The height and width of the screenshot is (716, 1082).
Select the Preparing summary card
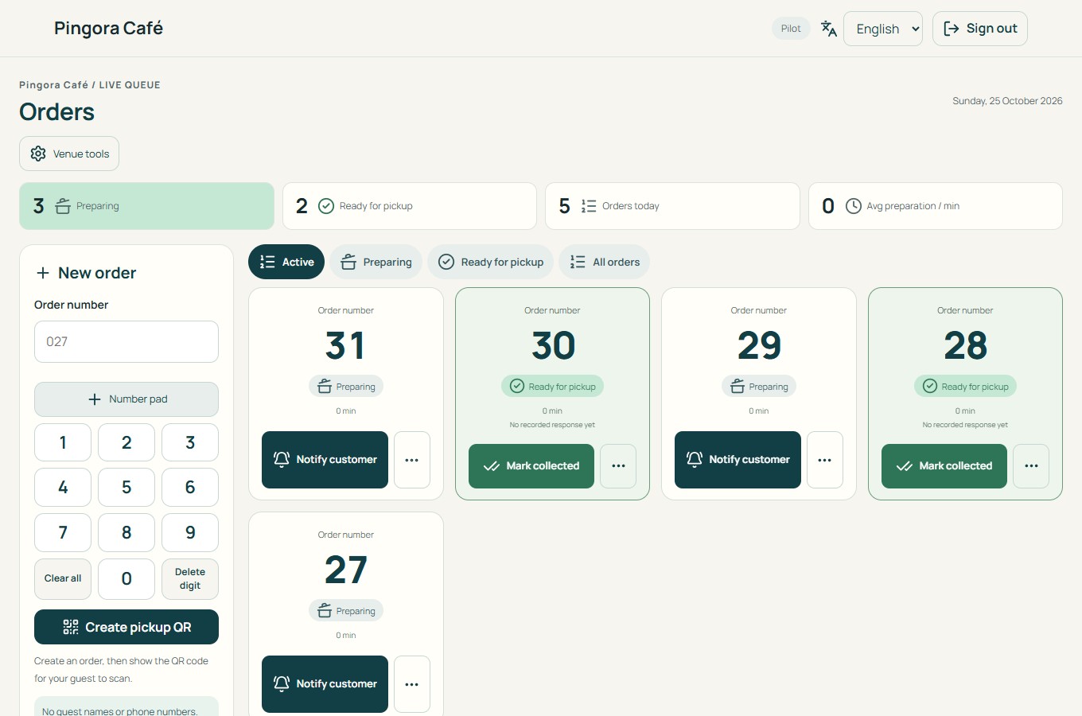pos(146,206)
